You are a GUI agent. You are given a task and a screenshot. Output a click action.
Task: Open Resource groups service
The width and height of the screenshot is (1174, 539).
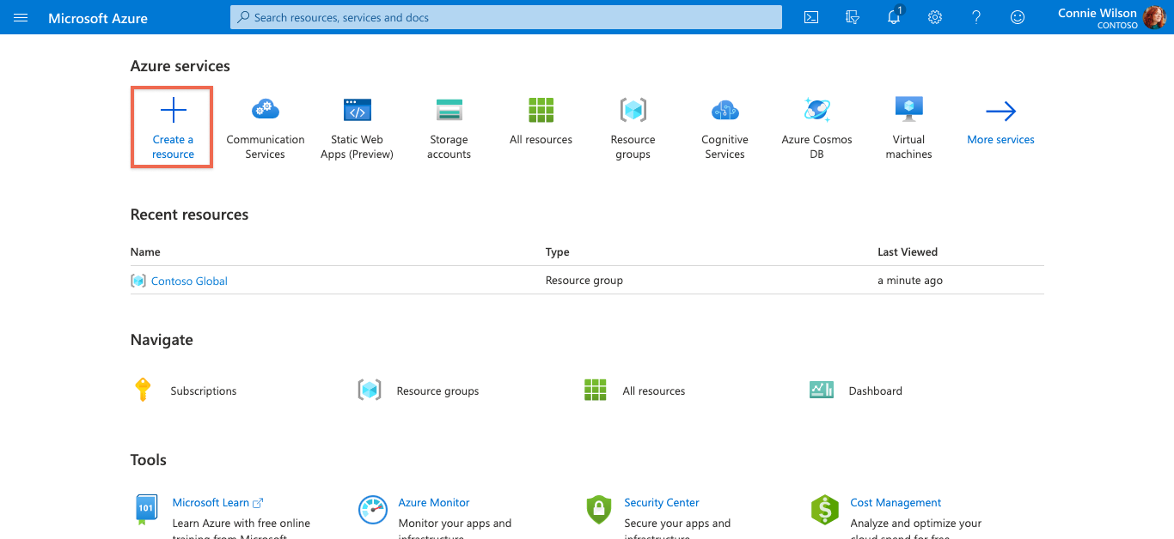pyautogui.click(x=633, y=127)
